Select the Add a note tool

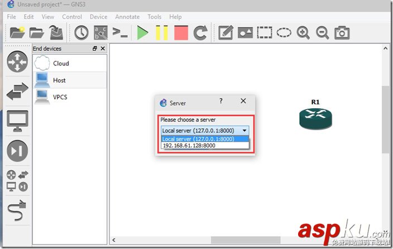pyautogui.click(x=226, y=32)
